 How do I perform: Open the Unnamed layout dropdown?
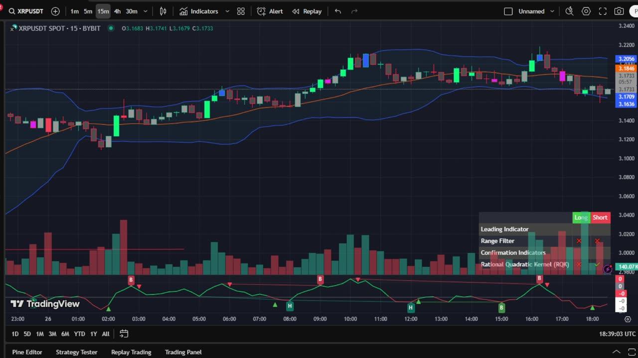[536, 11]
